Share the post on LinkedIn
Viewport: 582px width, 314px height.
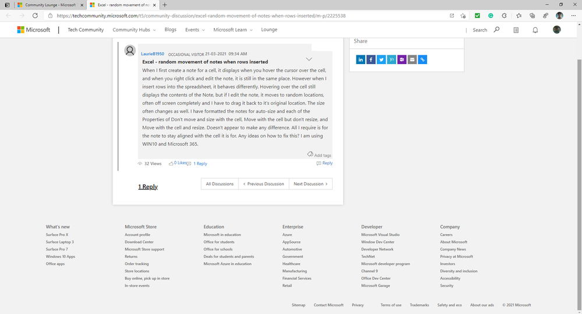(x=361, y=59)
